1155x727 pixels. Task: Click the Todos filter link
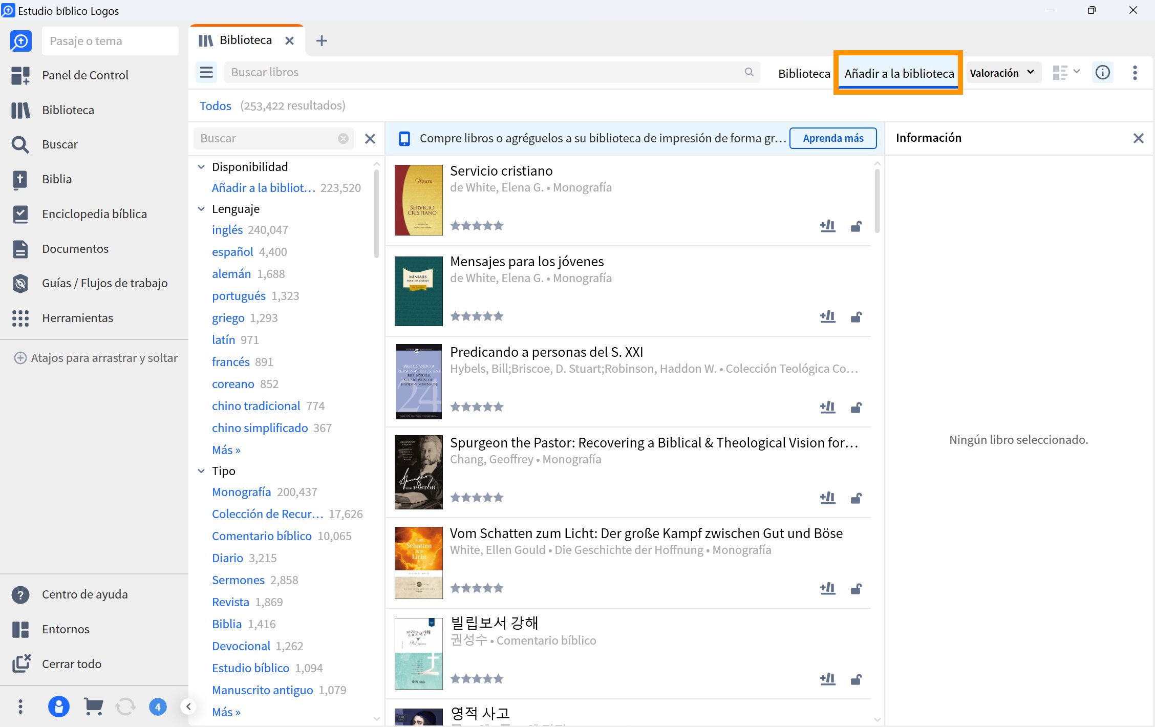click(x=215, y=105)
